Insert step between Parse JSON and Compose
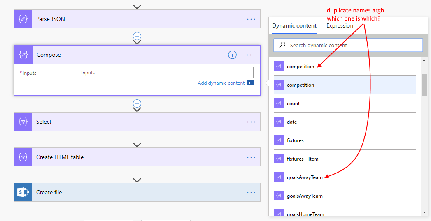 click(x=137, y=36)
